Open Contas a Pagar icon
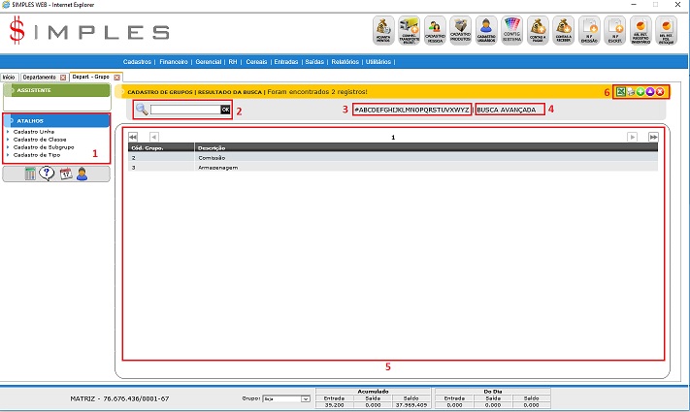The image size is (690, 412). click(539, 31)
